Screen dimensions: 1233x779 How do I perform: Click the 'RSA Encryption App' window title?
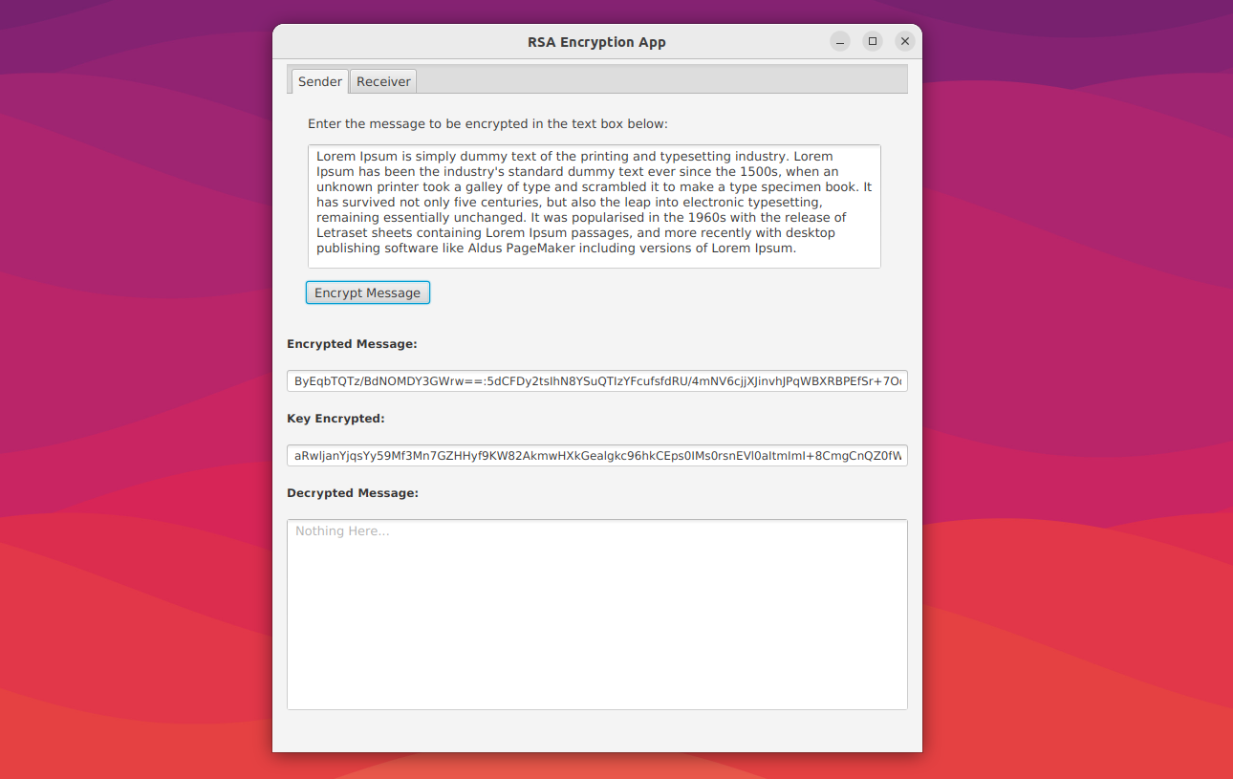[x=596, y=42]
